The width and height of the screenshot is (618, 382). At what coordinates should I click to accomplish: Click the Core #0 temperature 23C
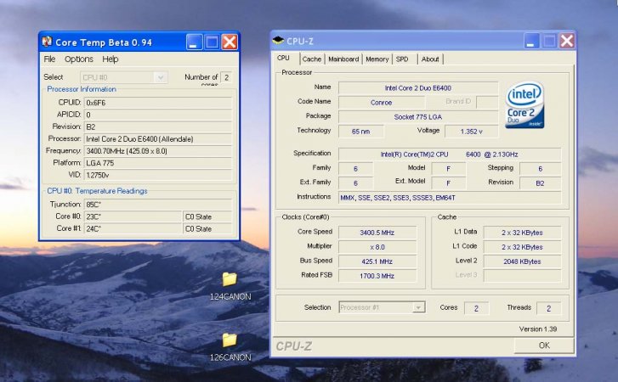133,216
